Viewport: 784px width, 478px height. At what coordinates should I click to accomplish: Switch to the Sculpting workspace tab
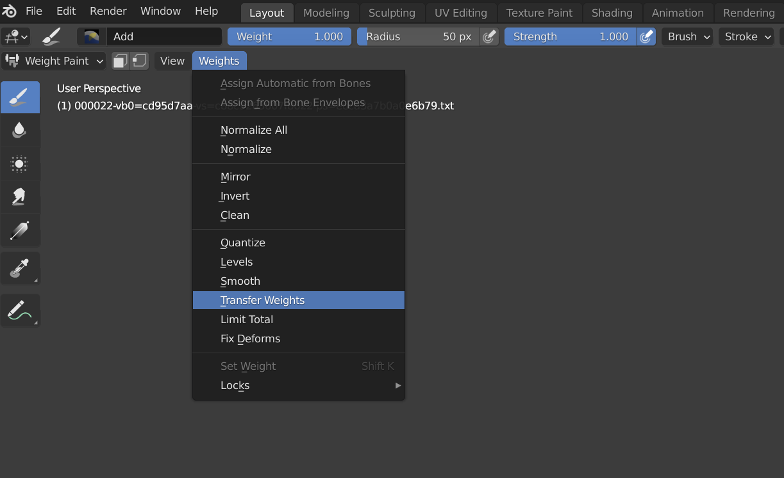pyautogui.click(x=392, y=13)
